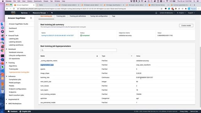Open the Services dropdown

click(x=25, y=13)
